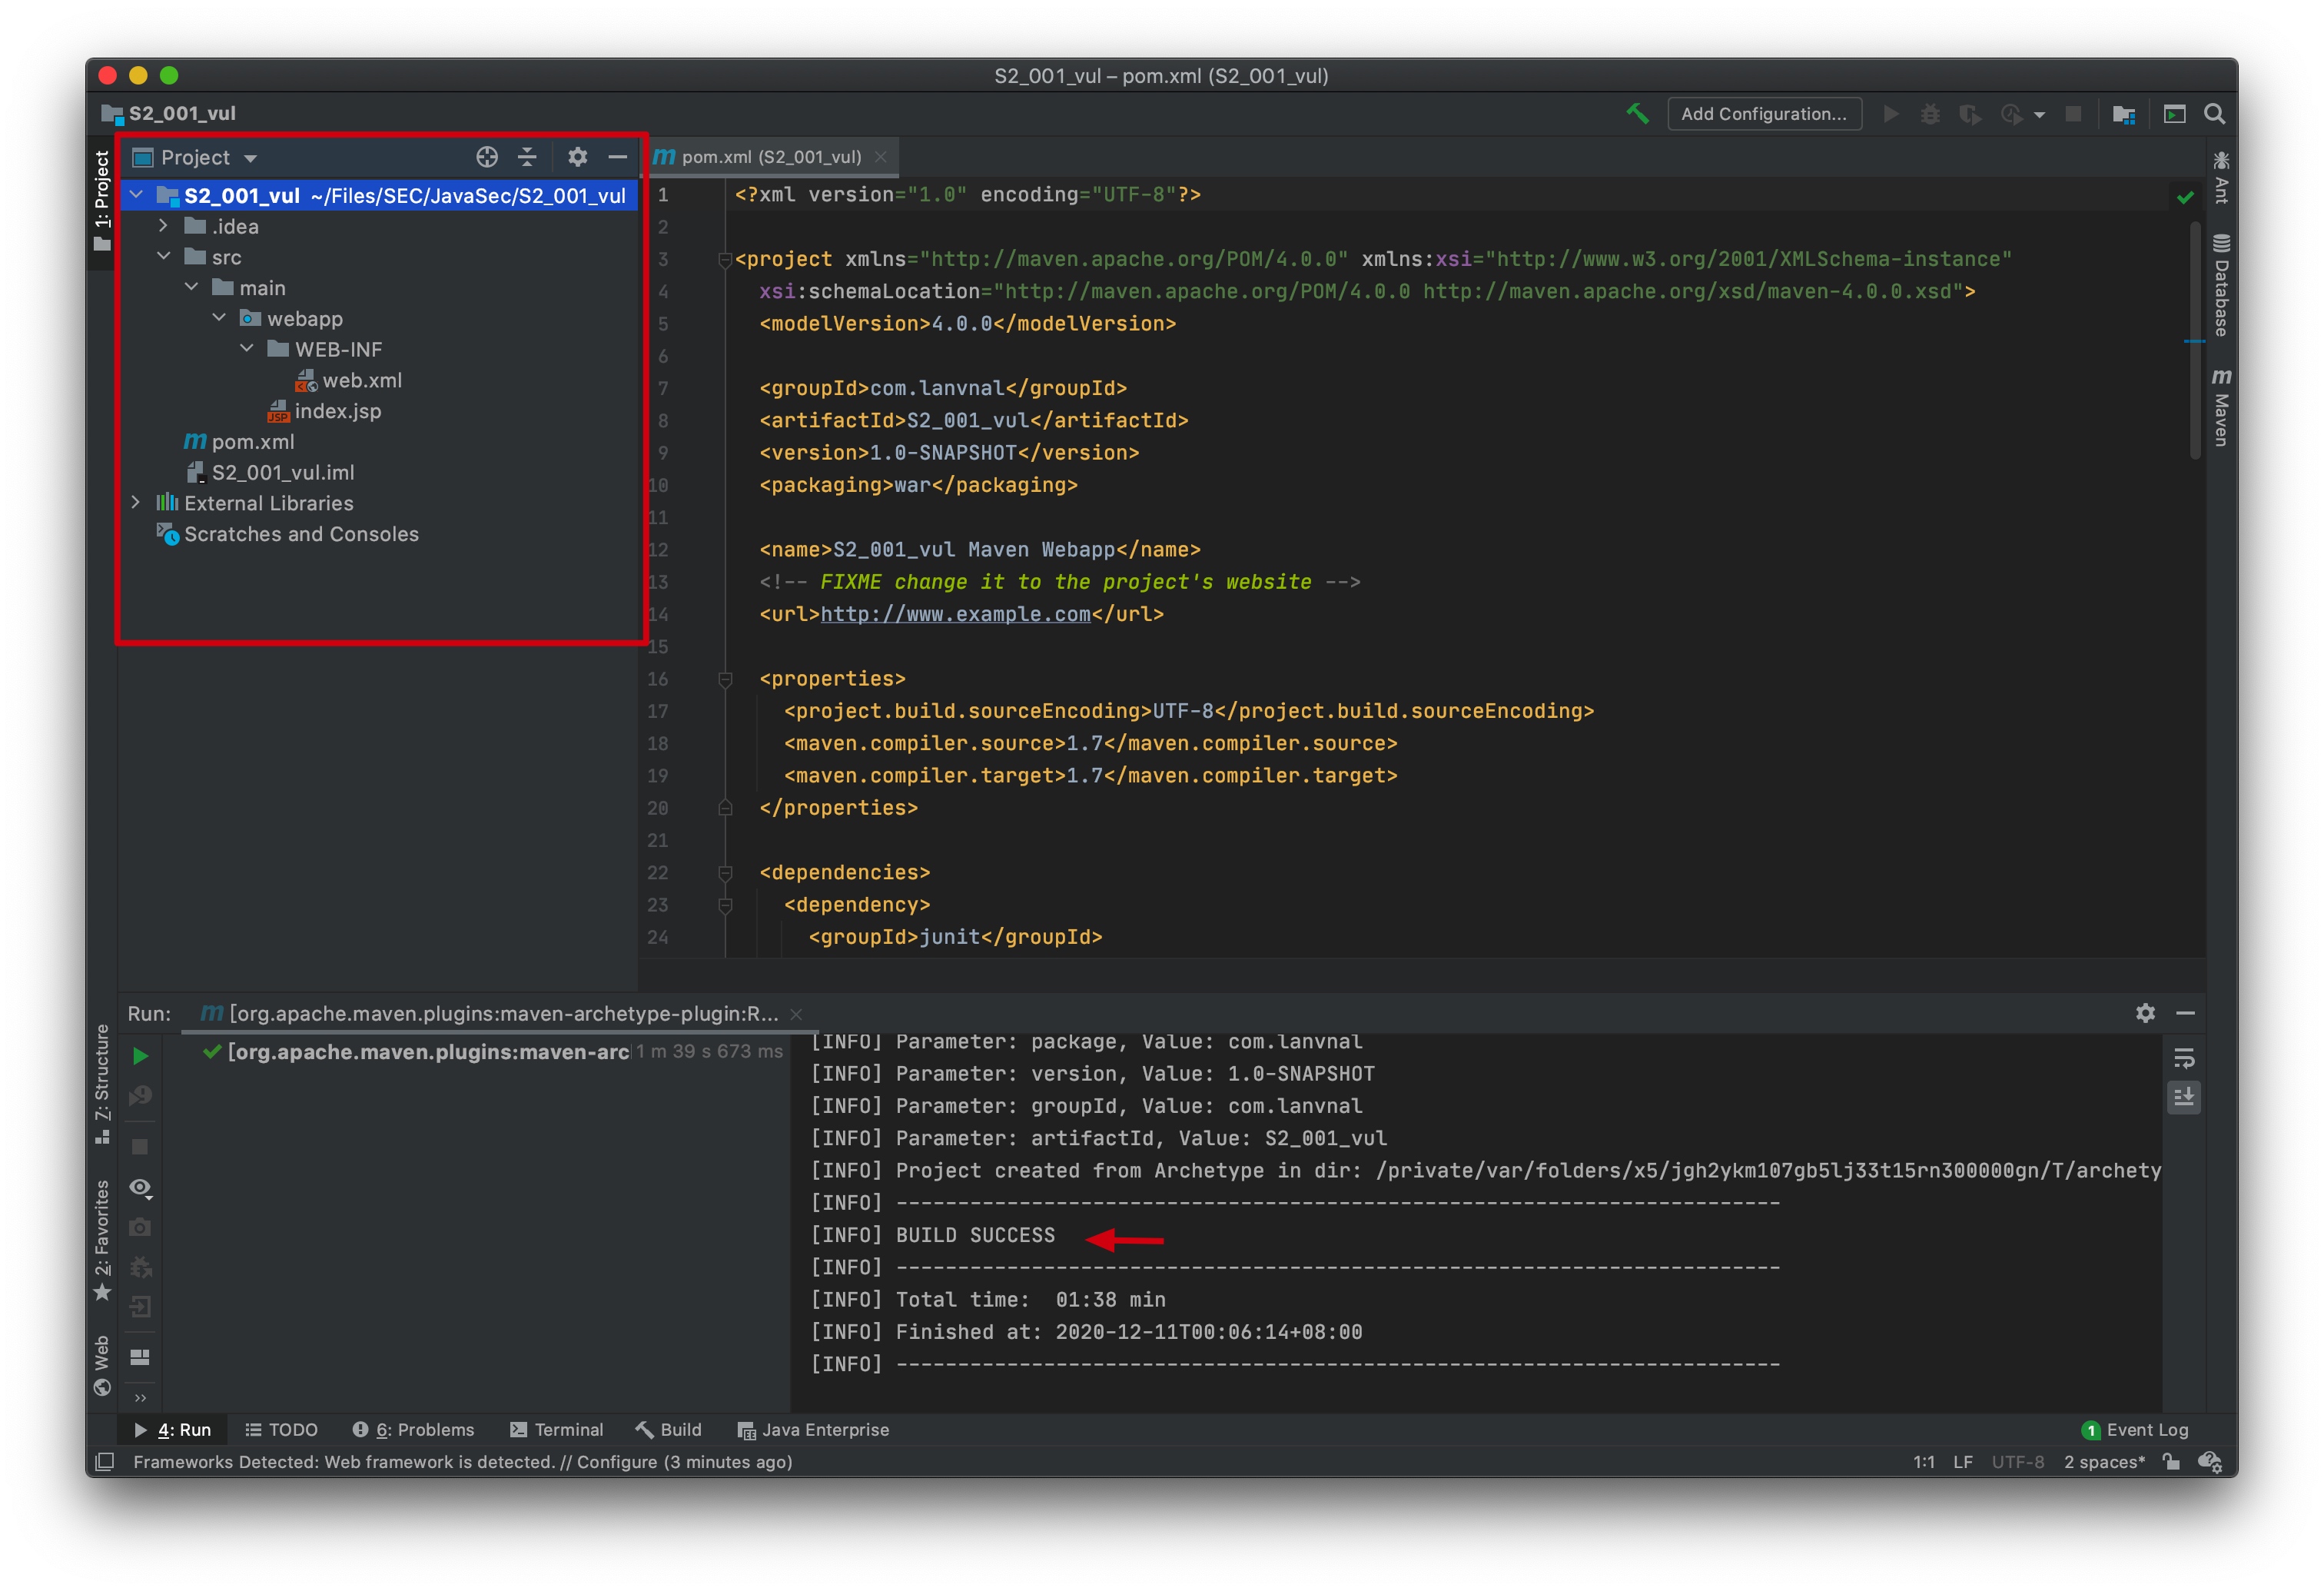Open the Java Enterprise tab
This screenshot has height=1591, width=2324.
tap(813, 1430)
